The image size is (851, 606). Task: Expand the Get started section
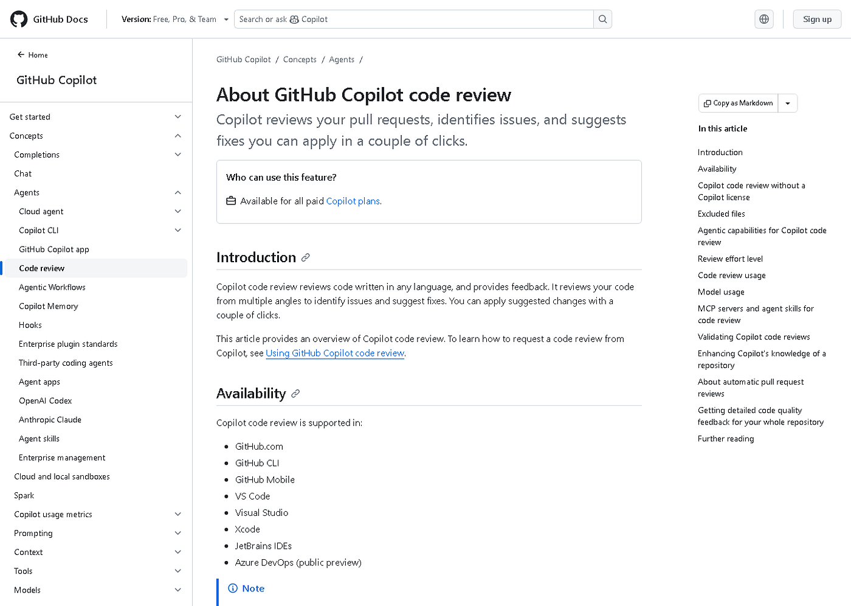(95, 117)
